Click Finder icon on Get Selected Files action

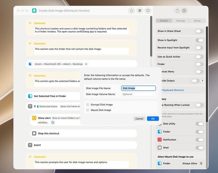[x=30, y=96]
